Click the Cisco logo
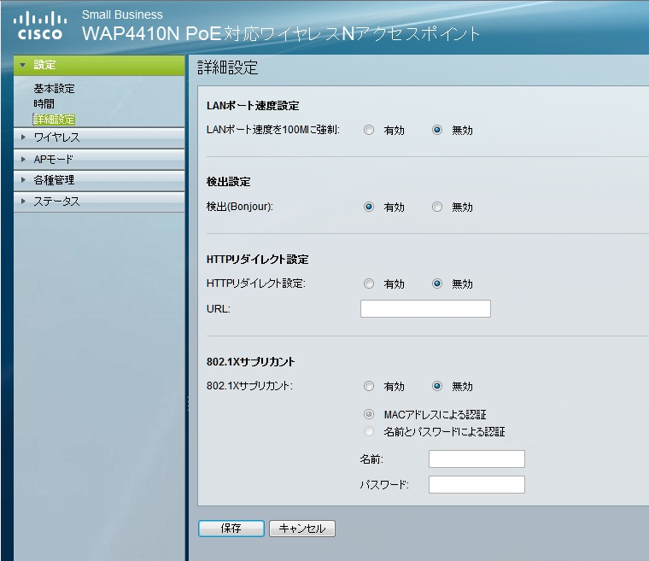649x561 pixels. pyautogui.click(x=40, y=26)
